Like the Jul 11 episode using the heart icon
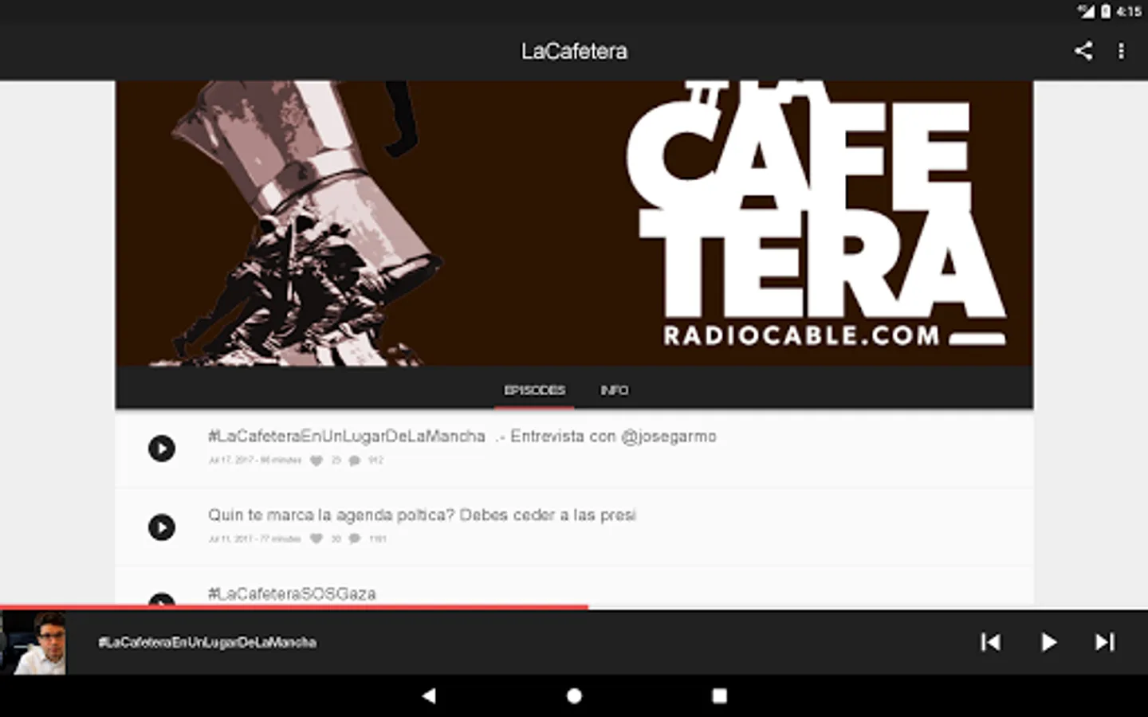This screenshot has height=717, width=1148. pyautogui.click(x=316, y=539)
